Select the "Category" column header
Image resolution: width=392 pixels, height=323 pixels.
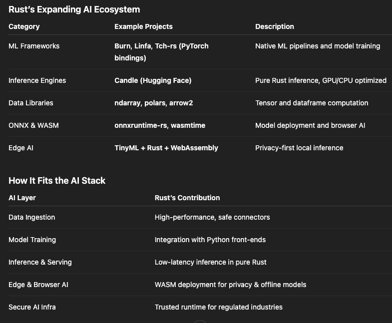point(24,26)
